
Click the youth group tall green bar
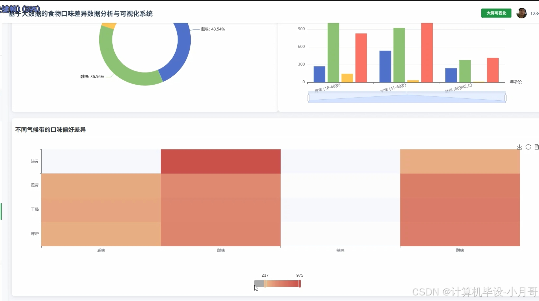click(x=333, y=52)
